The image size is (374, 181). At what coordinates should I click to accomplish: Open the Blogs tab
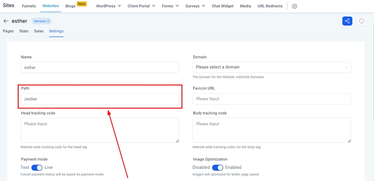[70, 6]
